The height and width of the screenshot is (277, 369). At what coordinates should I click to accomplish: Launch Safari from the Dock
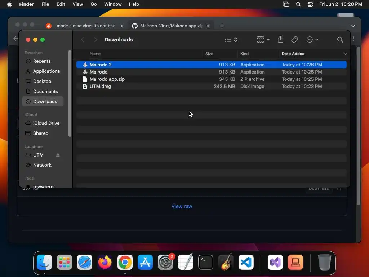click(85, 262)
